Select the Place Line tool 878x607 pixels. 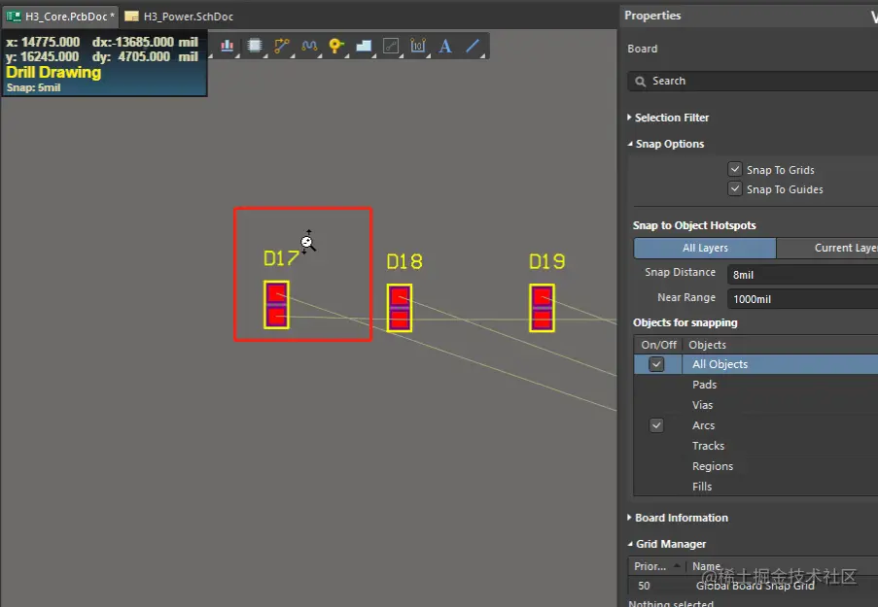pyautogui.click(x=474, y=46)
